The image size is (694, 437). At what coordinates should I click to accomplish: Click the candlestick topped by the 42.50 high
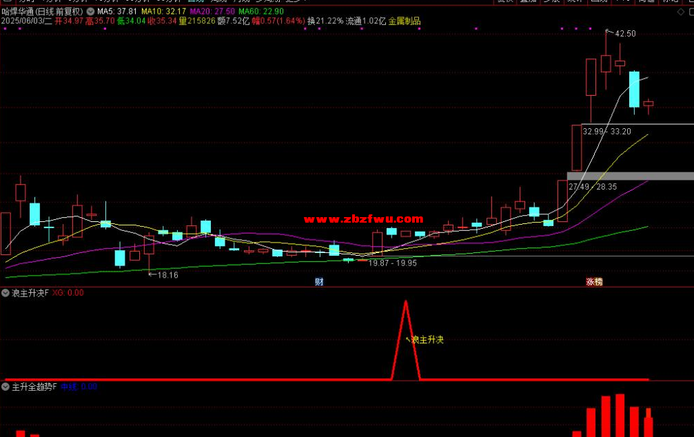click(x=606, y=63)
